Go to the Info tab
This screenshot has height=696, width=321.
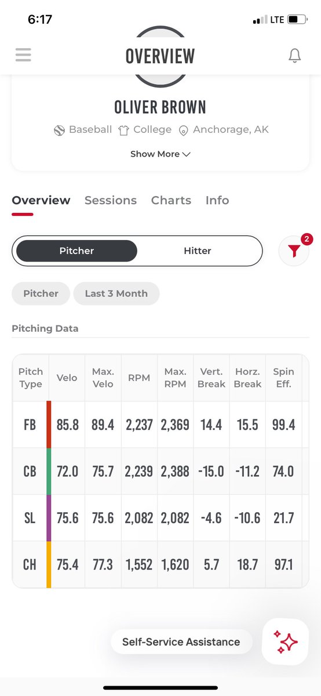tap(217, 200)
